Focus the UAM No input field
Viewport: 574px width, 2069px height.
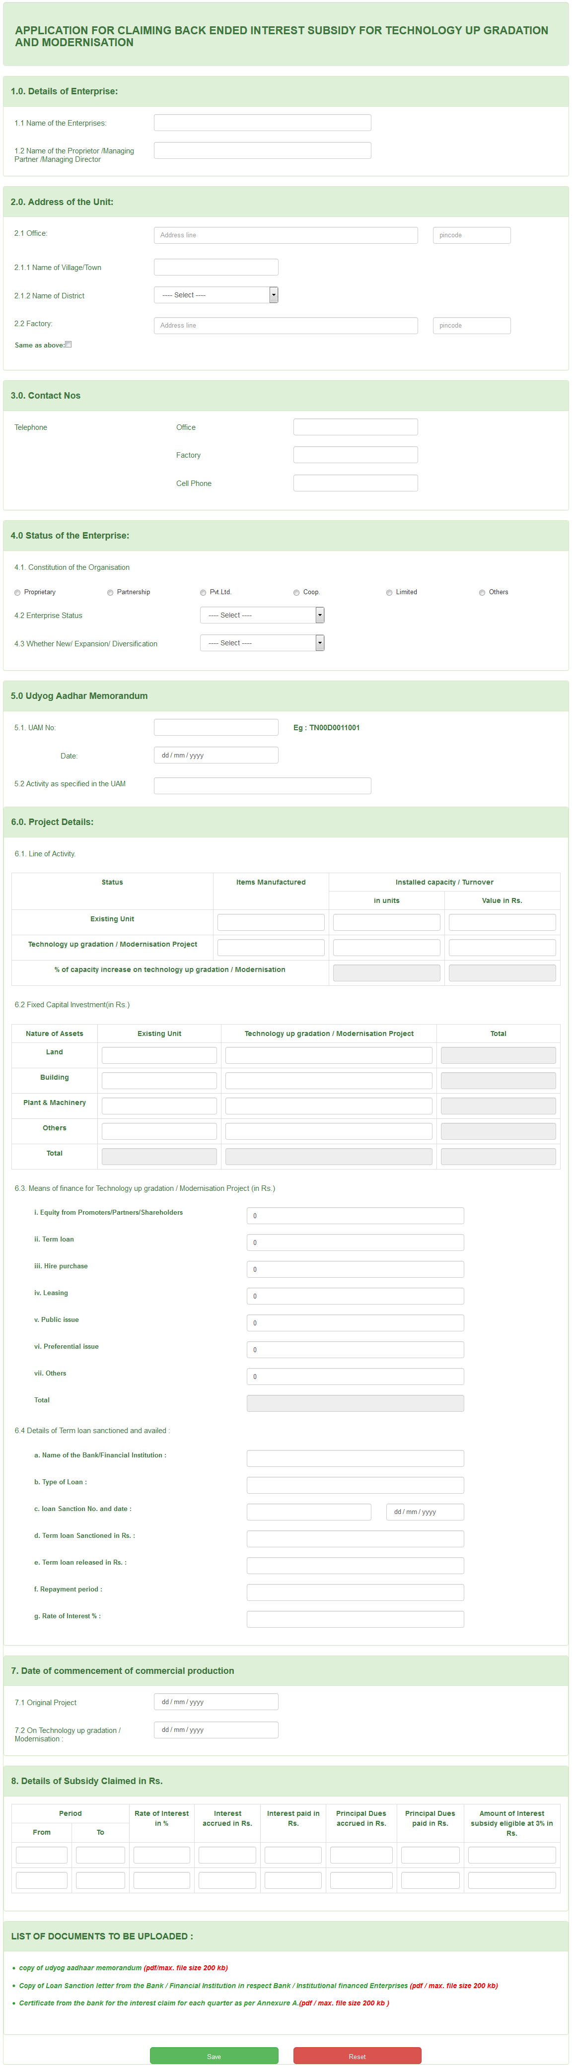tap(215, 728)
